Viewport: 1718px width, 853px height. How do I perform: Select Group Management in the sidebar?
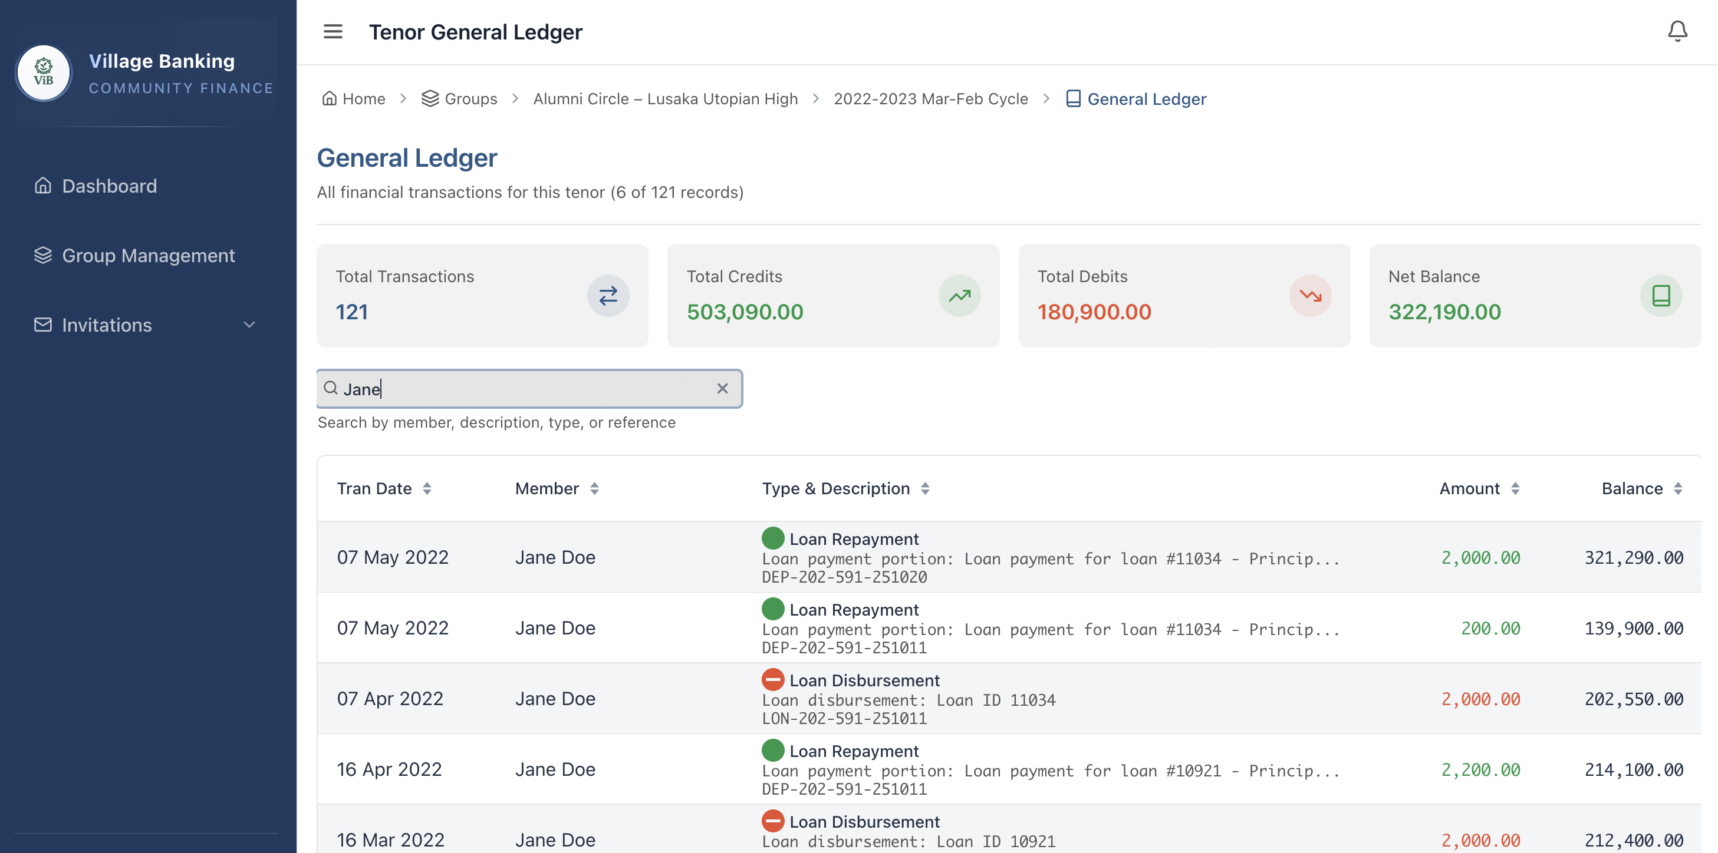148,255
